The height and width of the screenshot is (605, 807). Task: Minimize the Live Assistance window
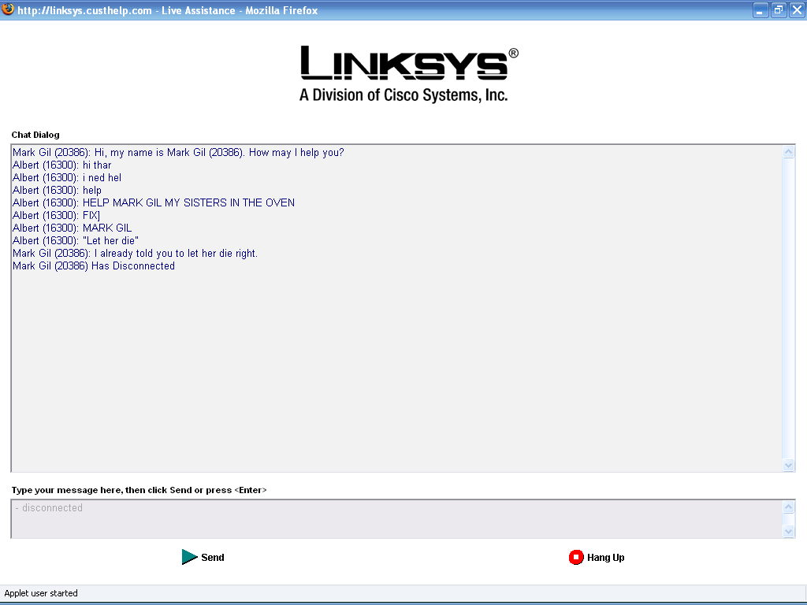pyautogui.click(x=761, y=9)
